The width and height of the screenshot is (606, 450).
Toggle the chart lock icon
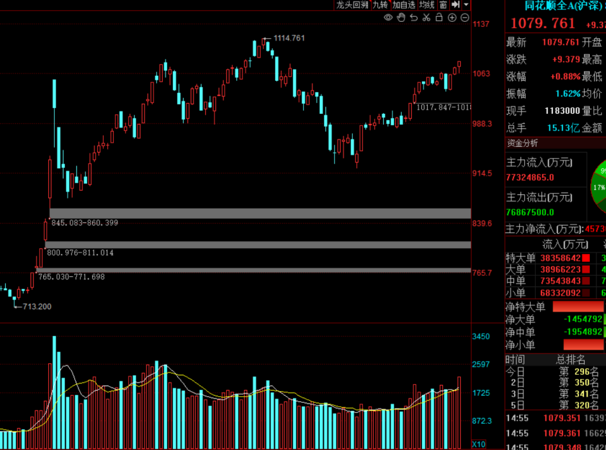(439, 18)
